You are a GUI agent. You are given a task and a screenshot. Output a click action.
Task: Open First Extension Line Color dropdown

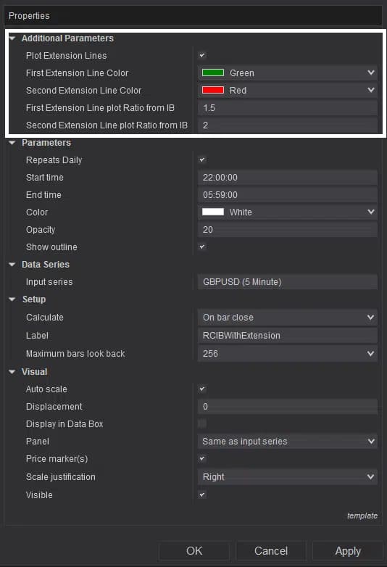pyautogui.click(x=288, y=73)
